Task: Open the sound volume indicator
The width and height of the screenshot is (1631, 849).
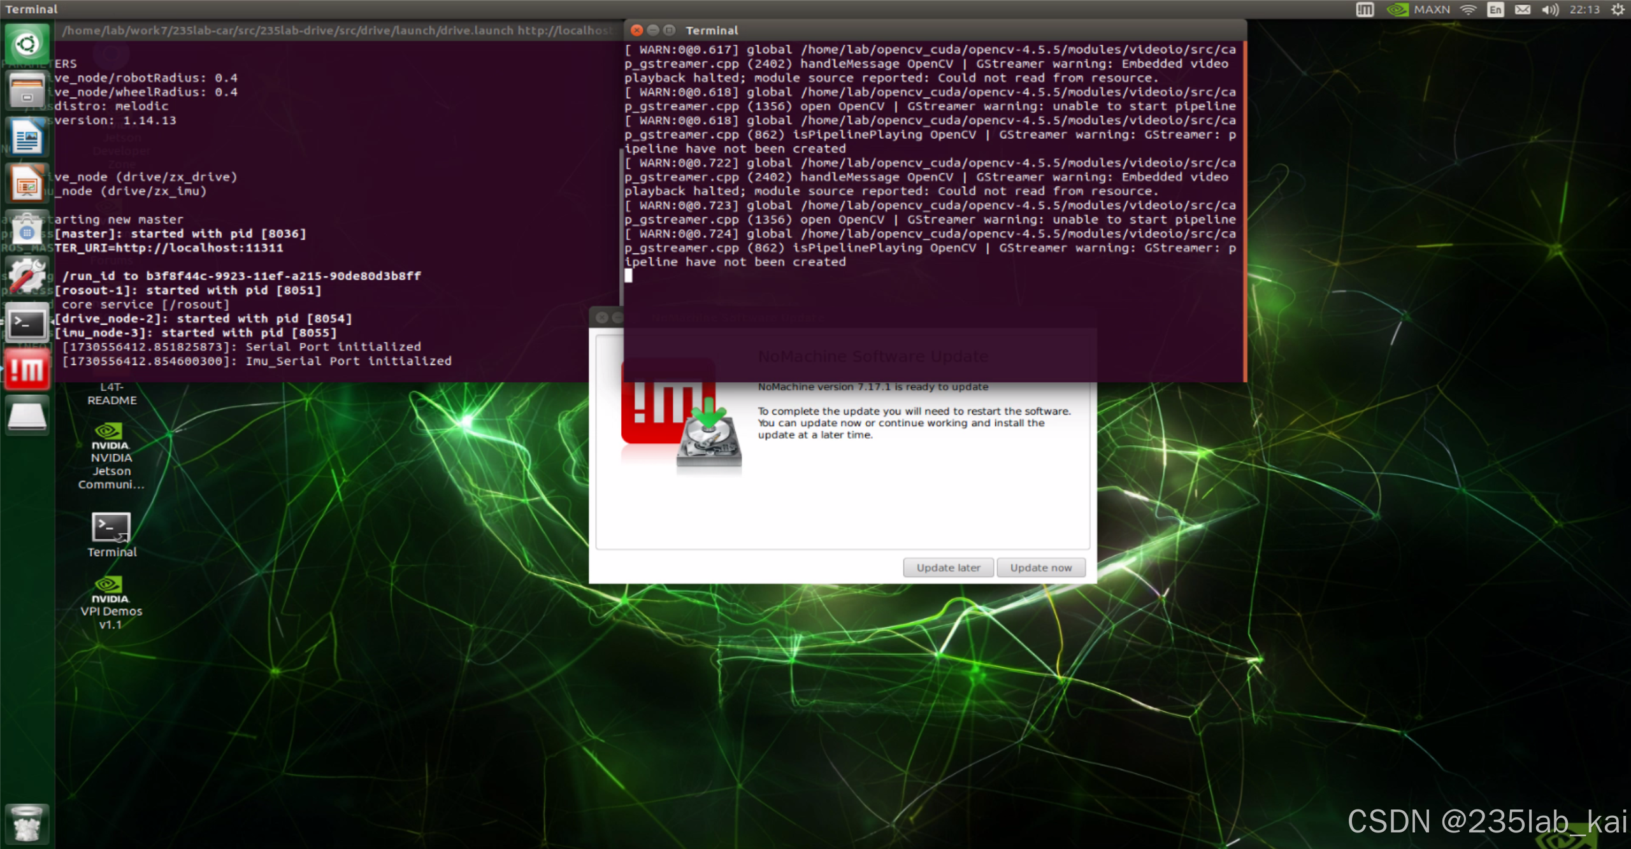Action: pos(1549,10)
